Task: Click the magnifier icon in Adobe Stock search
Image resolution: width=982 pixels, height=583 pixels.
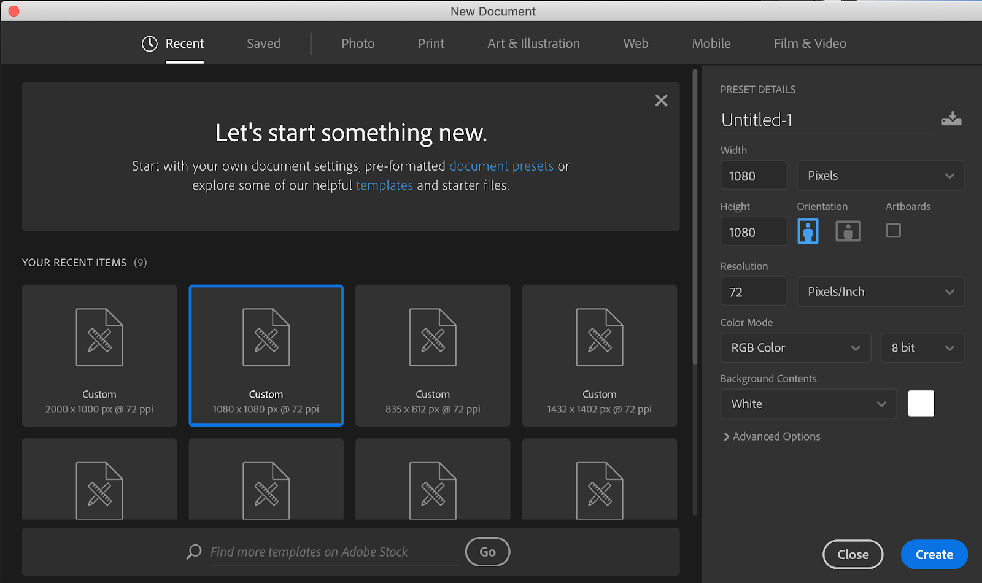Action: 194,552
